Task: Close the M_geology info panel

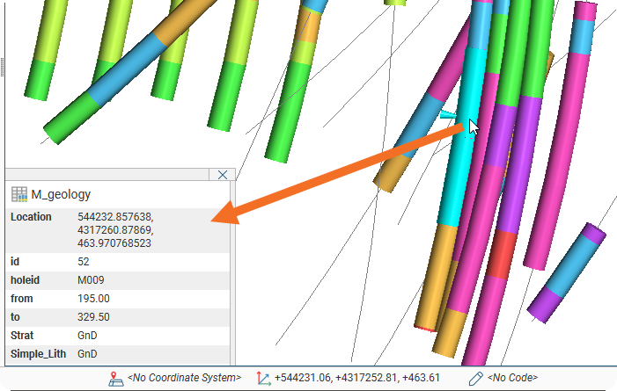Action: pyautogui.click(x=223, y=175)
